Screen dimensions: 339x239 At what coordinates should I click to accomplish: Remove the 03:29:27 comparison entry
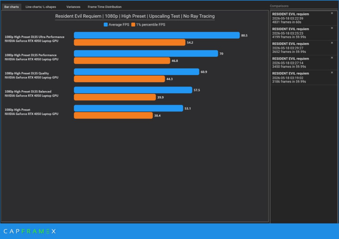[332, 43]
